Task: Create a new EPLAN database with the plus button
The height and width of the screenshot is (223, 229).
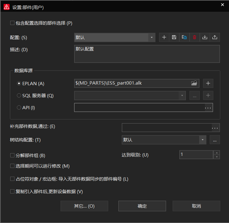Action: click(208, 83)
